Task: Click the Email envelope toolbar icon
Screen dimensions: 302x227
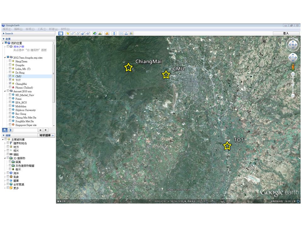Action: [121, 34]
